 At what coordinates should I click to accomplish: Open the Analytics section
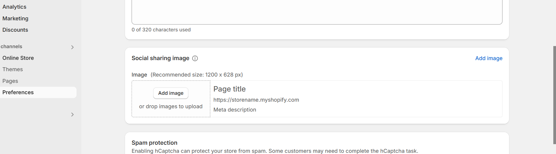(x=14, y=7)
